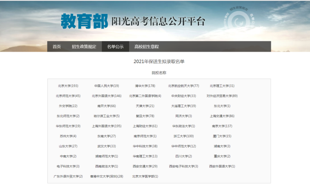Image resolution: width=310 pixels, height=188 pixels.
Task: Open 东北师范大学(2) list
Action: pos(68,116)
